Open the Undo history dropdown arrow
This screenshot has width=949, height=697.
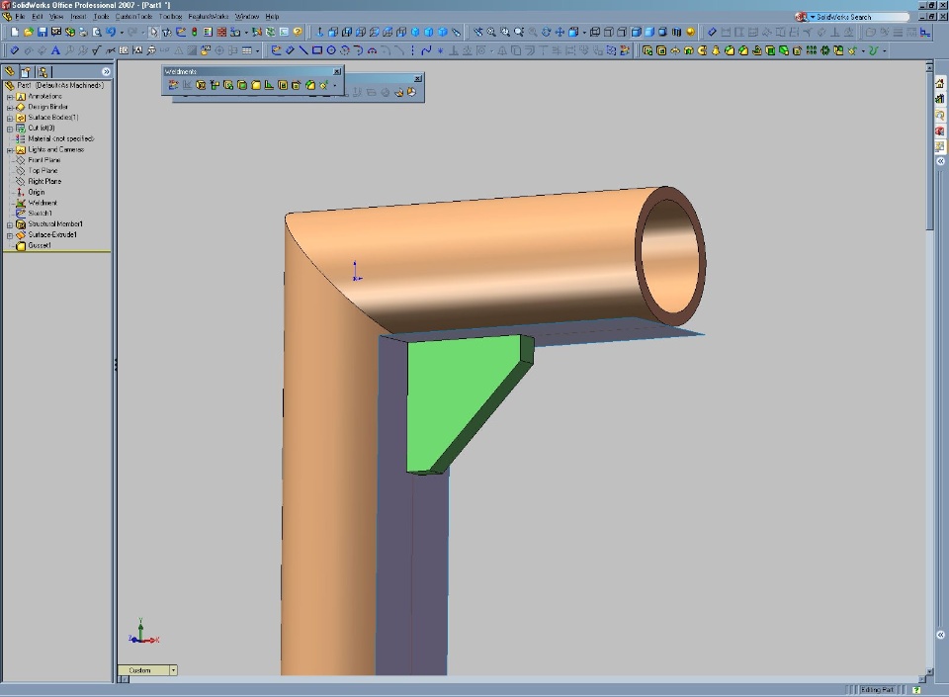[121, 32]
